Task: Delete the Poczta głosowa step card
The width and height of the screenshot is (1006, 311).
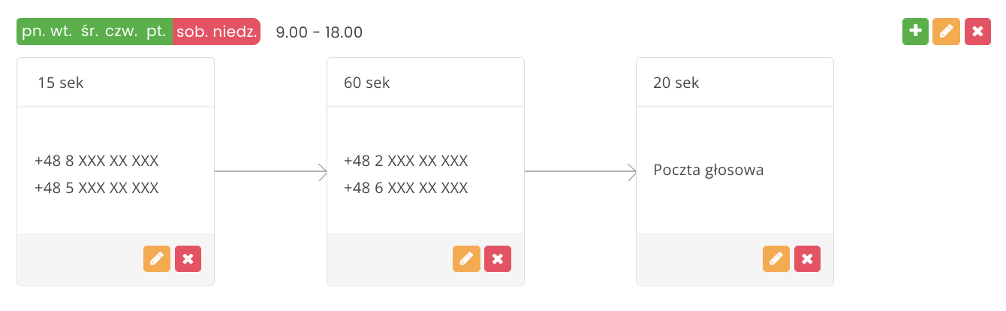Action: click(x=807, y=258)
